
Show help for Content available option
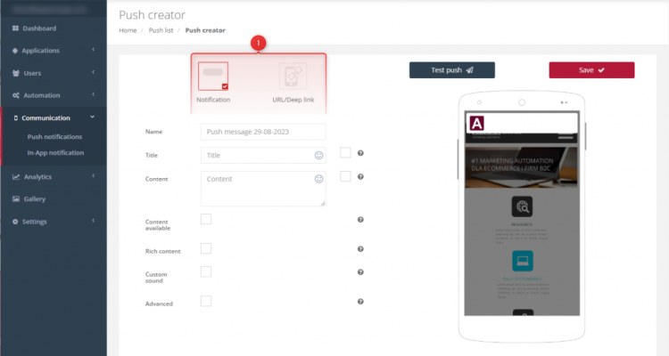click(360, 220)
